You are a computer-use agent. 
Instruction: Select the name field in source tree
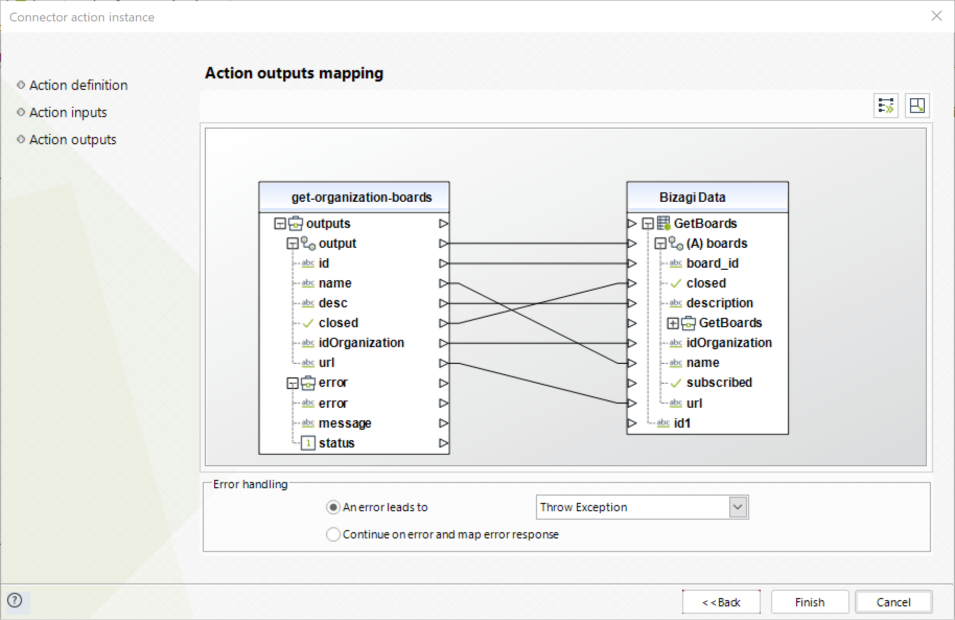[335, 283]
